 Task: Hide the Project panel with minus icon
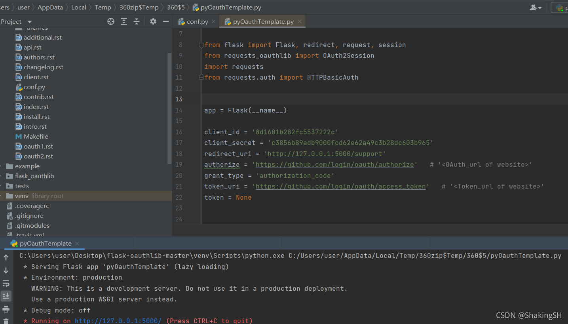pyautogui.click(x=166, y=21)
